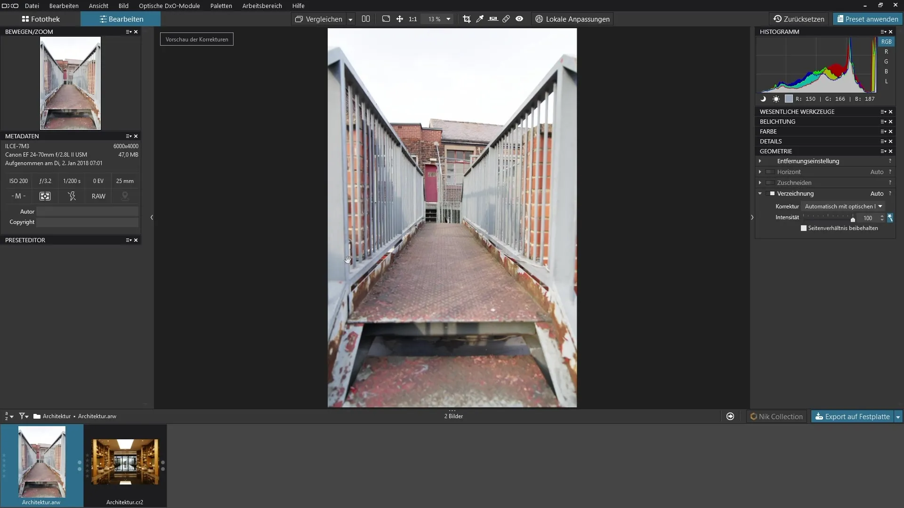Image resolution: width=904 pixels, height=508 pixels.
Task: Expand the Entfernungseinstellung section
Action: (760, 161)
